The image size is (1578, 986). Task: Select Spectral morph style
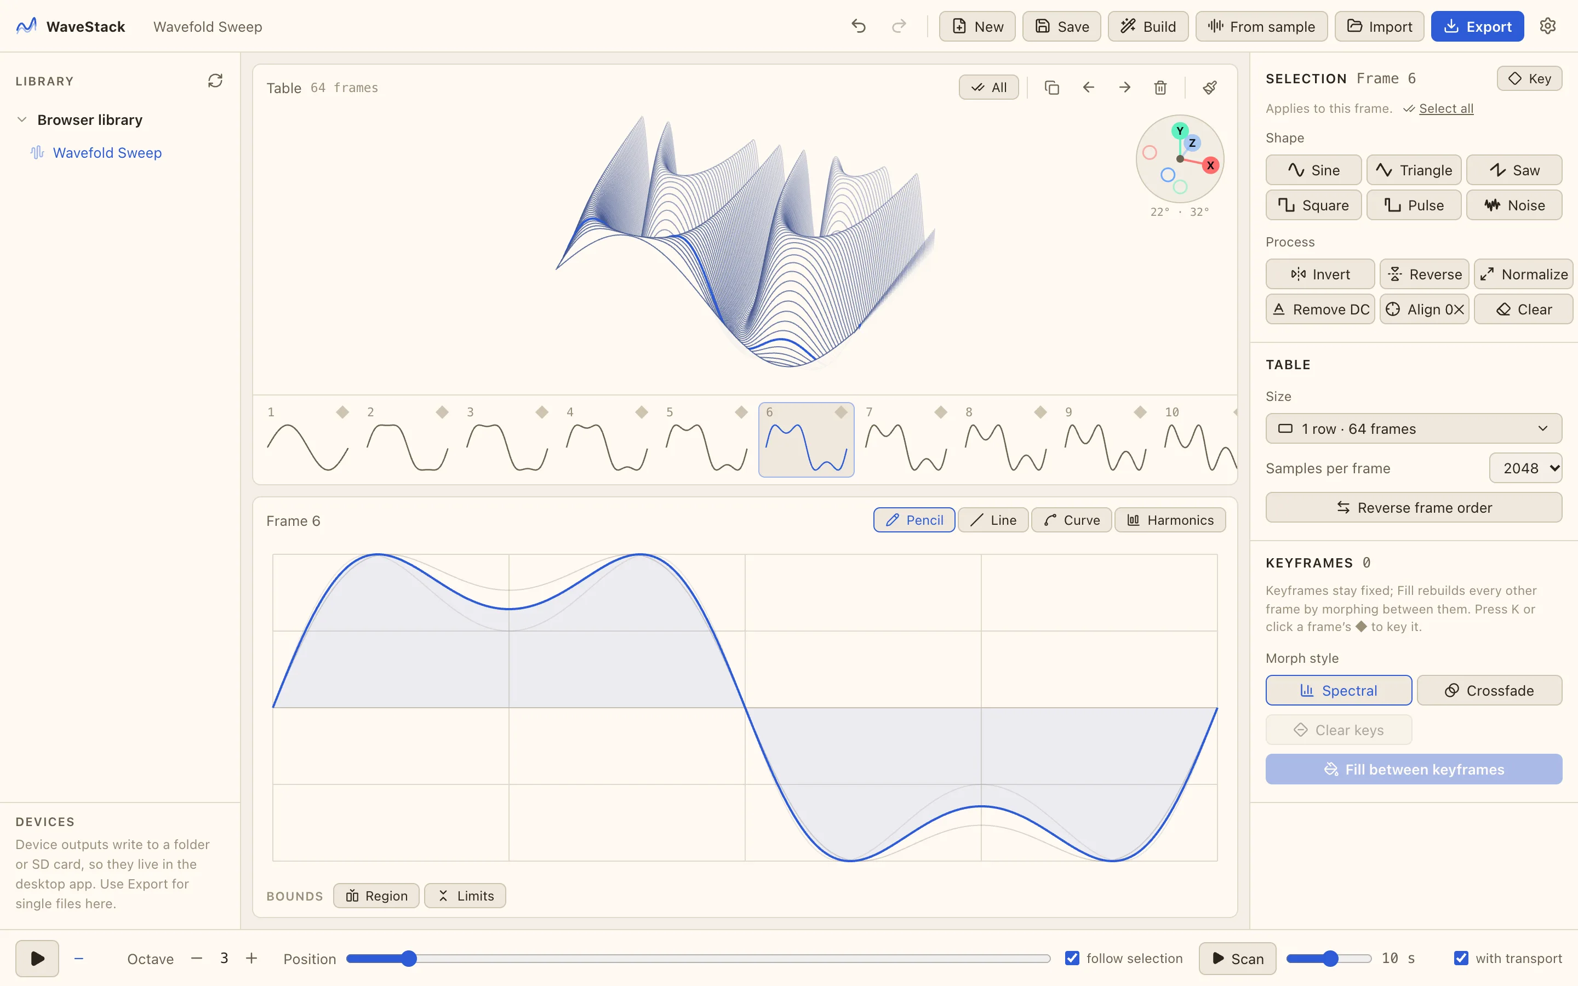pos(1339,691)
